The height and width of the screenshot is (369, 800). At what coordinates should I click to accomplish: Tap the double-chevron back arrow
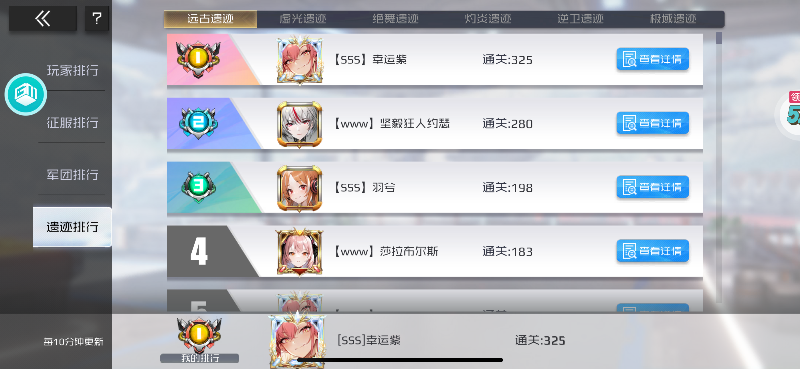click(43, 18)
